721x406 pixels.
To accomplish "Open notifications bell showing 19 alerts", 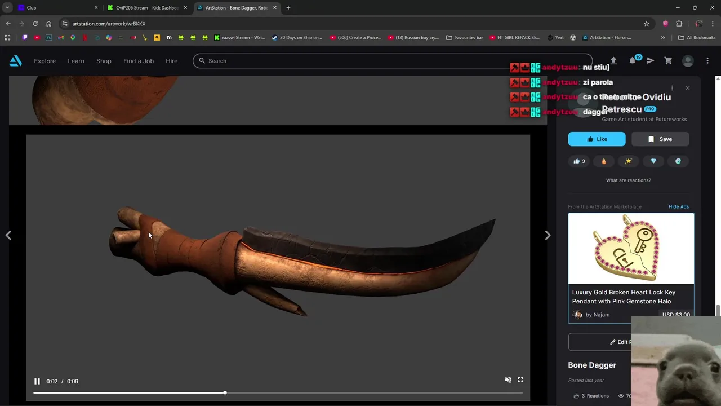I will pyautogui.click(x=633, y=60).
